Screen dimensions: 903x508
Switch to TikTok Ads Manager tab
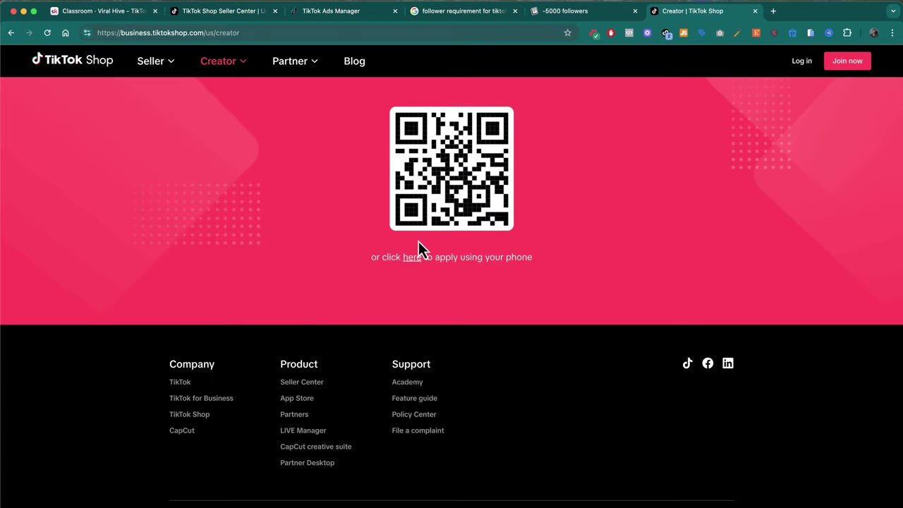pyautogui.click(x=331, y=11)
